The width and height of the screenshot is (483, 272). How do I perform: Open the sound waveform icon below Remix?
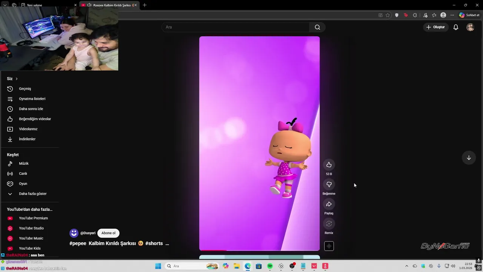(x=329, y=246)
